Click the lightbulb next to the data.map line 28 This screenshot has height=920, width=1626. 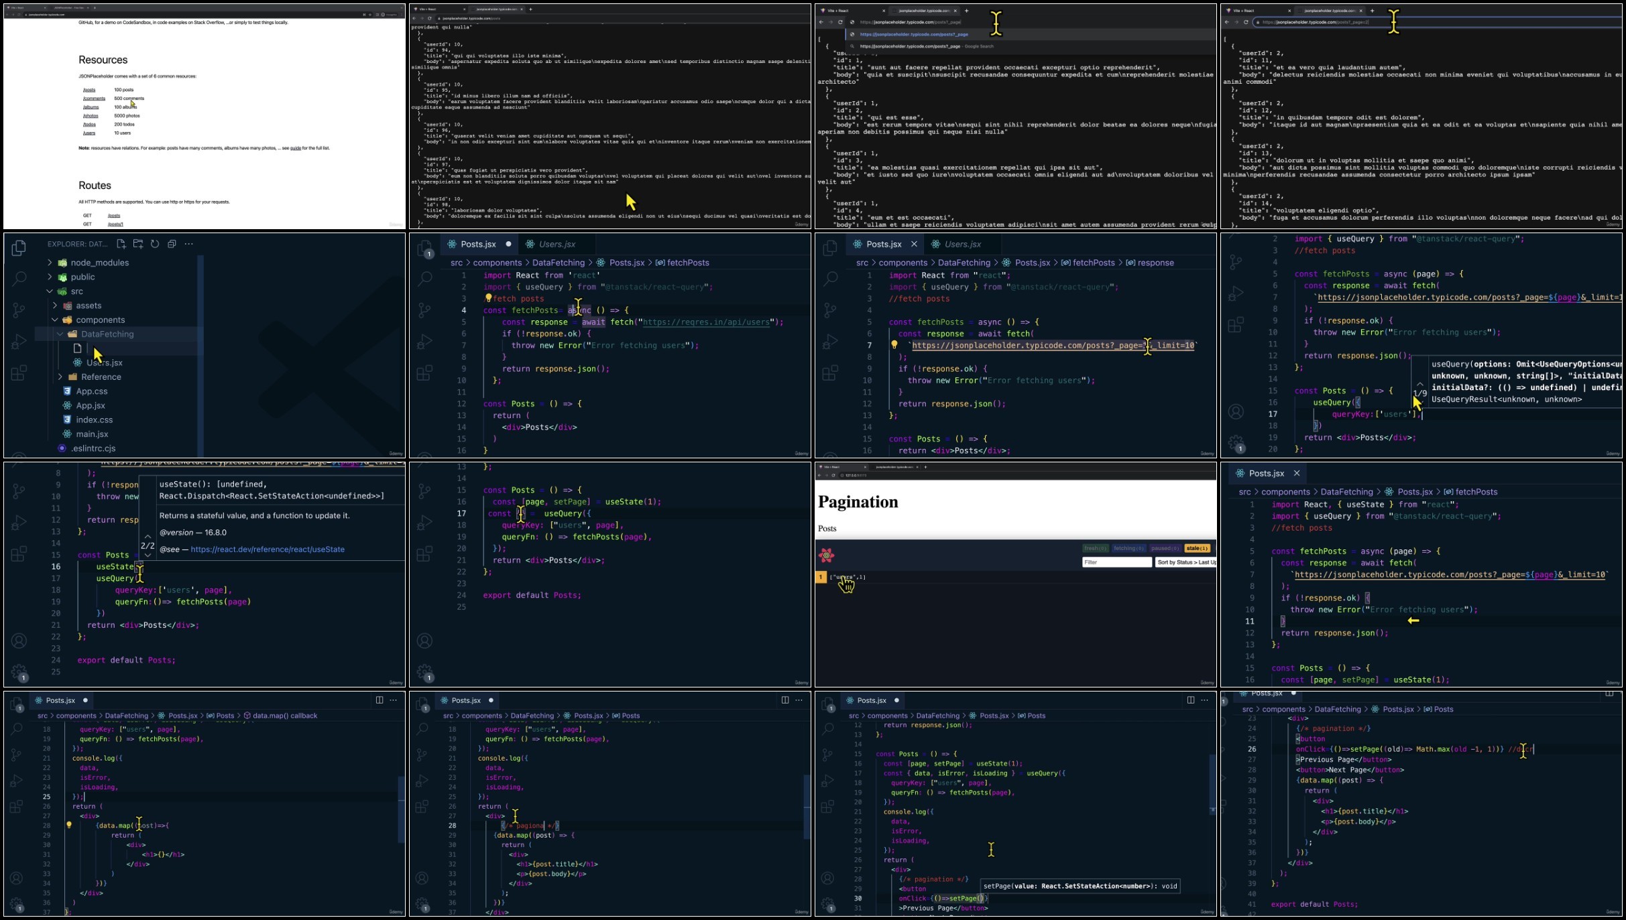(x=69, y=826)
